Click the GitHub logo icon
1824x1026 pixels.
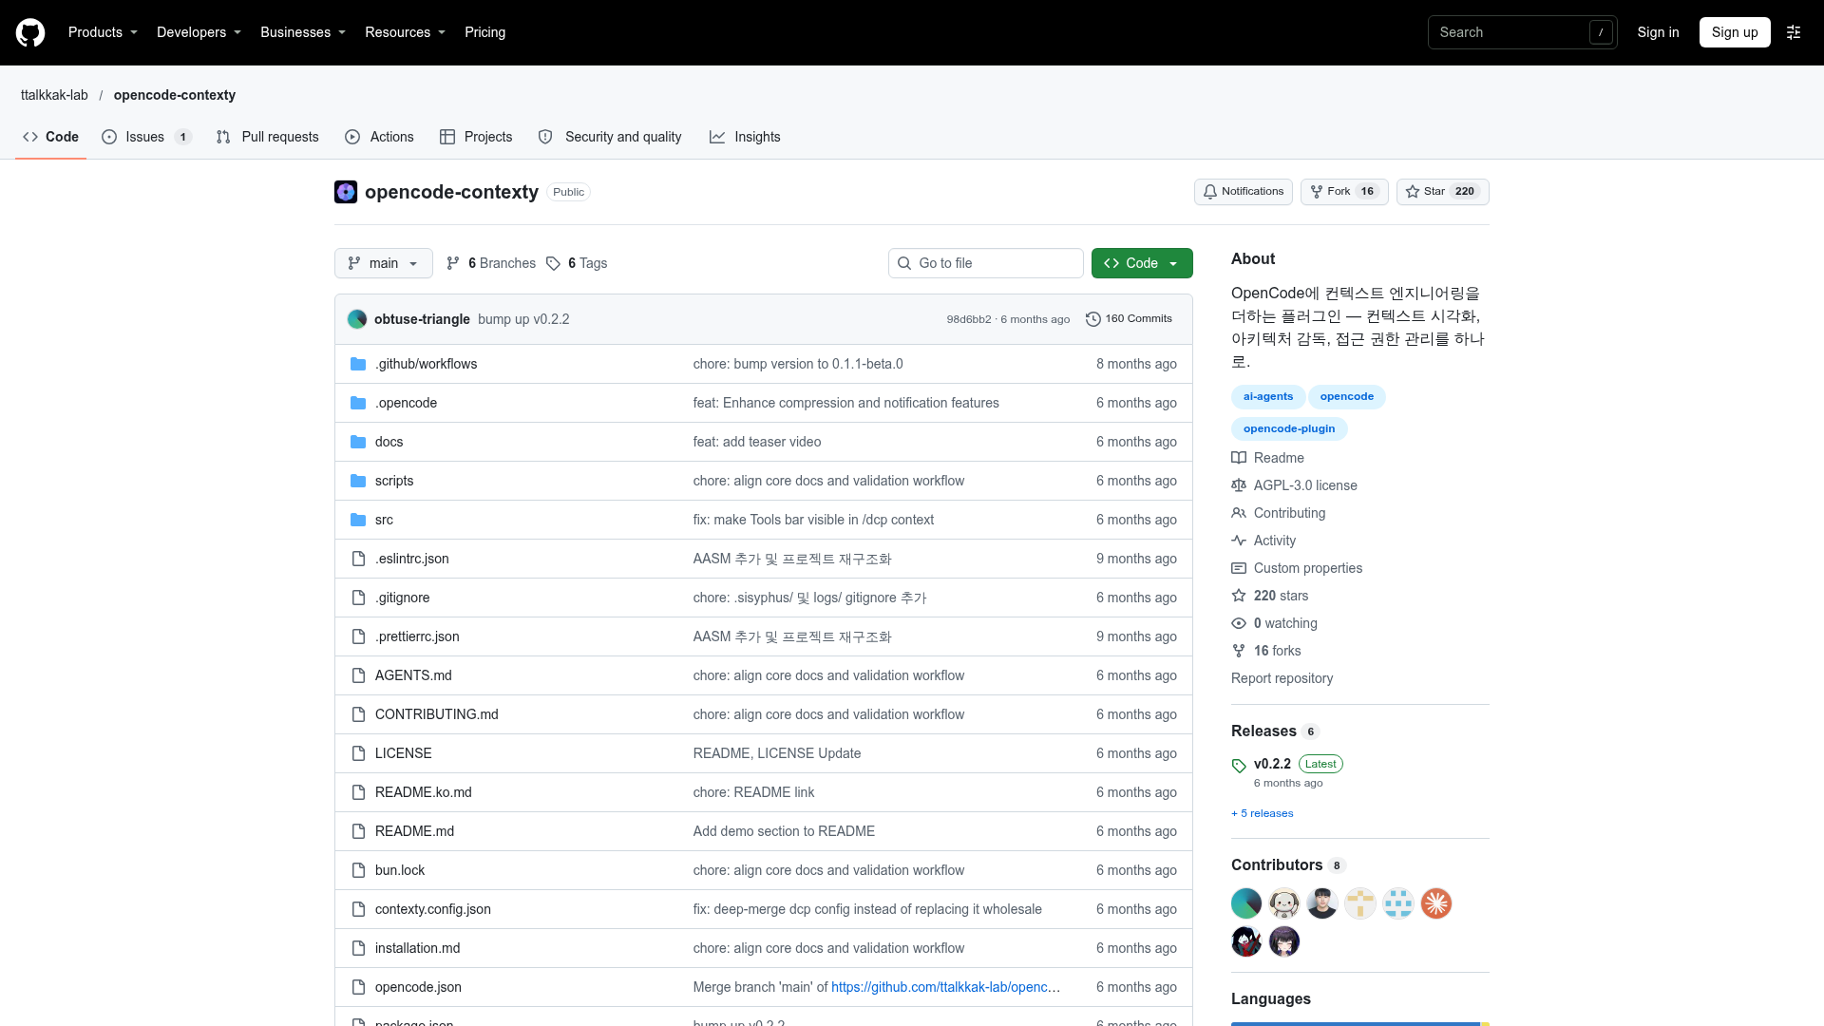[x=30, y=32]
